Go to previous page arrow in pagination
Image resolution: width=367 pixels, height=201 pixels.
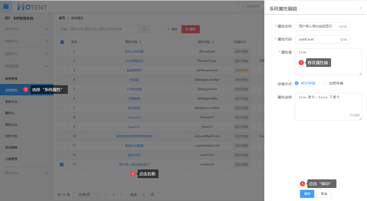click(106, 195)
